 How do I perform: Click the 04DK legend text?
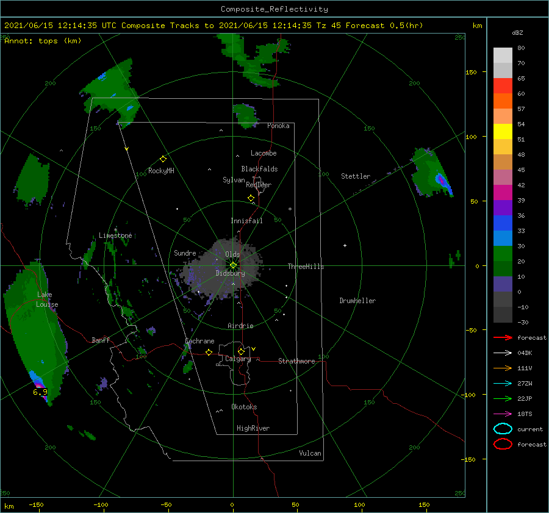click(525, 353)
